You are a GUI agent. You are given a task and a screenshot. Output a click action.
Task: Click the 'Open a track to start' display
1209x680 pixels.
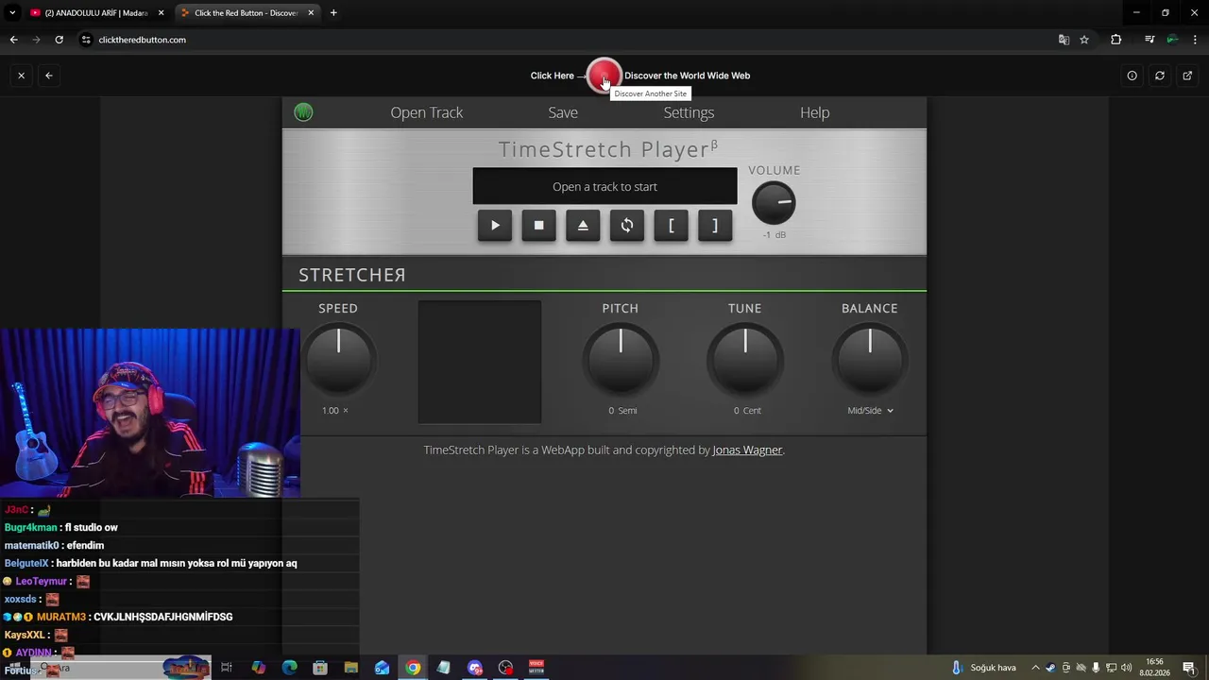pos(604,186)
